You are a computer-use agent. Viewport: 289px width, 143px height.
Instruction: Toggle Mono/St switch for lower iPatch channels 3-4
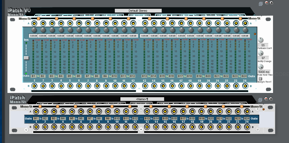(58, 107)
